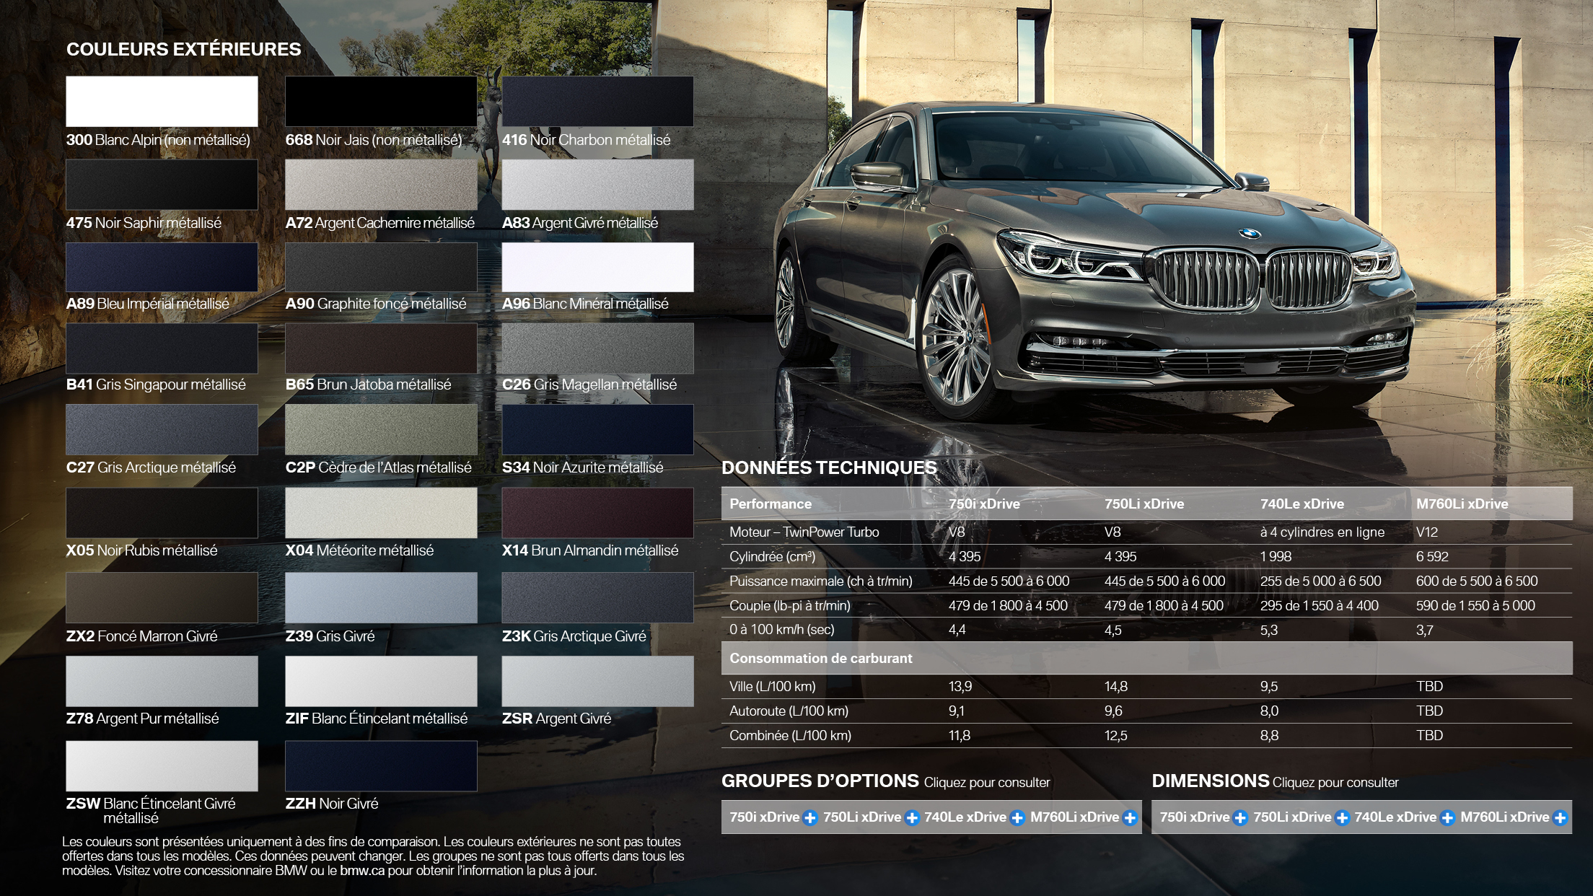
Task: Open M760Li xDrive option groups link
Action: [x=1074, y=817]
